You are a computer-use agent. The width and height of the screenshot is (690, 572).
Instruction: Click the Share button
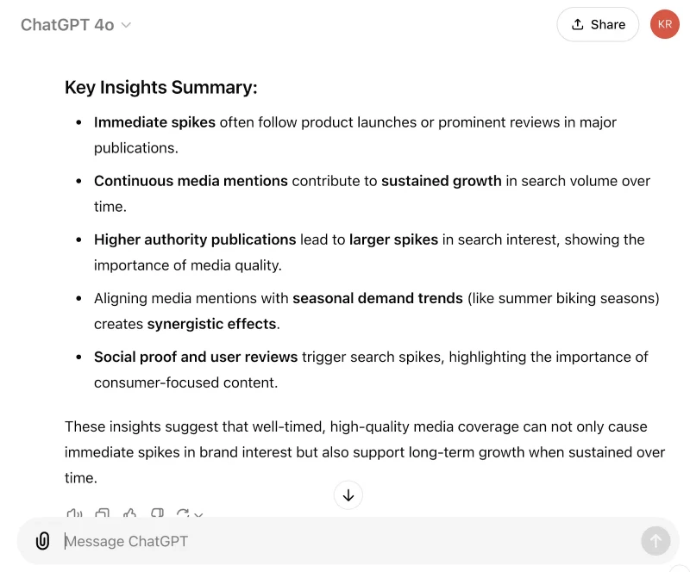[598, 24]
